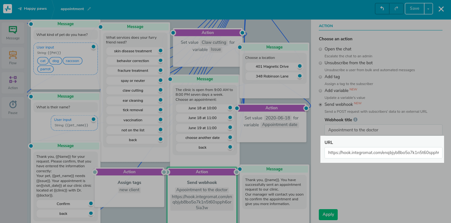Click the June 18 at 11:00 option

pos(202,118)
